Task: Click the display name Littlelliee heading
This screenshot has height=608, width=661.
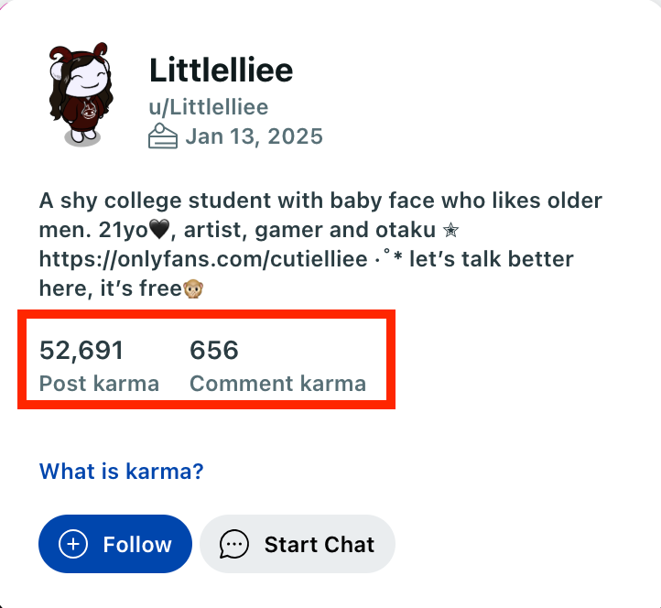Action: [x=221, y=70]
